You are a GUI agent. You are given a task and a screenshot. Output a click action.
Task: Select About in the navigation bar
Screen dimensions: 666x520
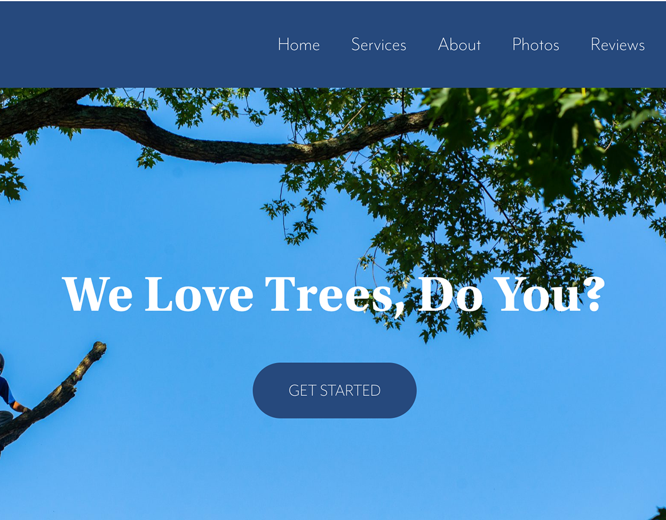(x=459, y=45)
